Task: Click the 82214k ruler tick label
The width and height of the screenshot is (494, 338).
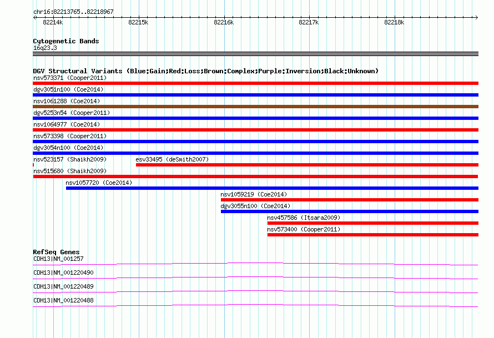Action: [53, 22]
